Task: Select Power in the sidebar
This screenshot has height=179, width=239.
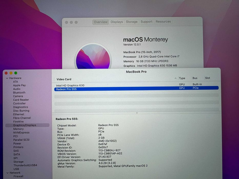Action: [17, 143]
